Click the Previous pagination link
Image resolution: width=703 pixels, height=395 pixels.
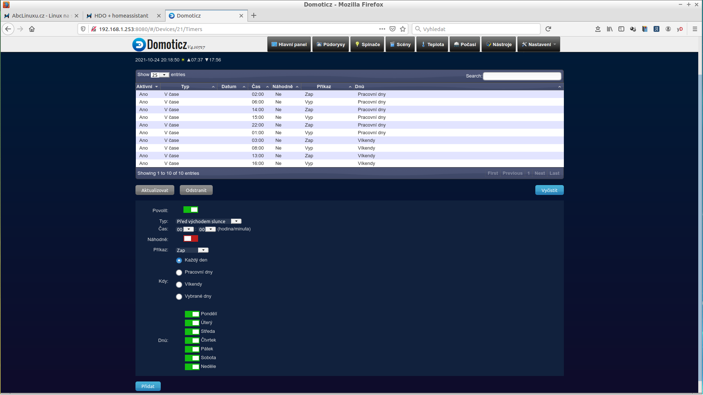coord(513,173)
